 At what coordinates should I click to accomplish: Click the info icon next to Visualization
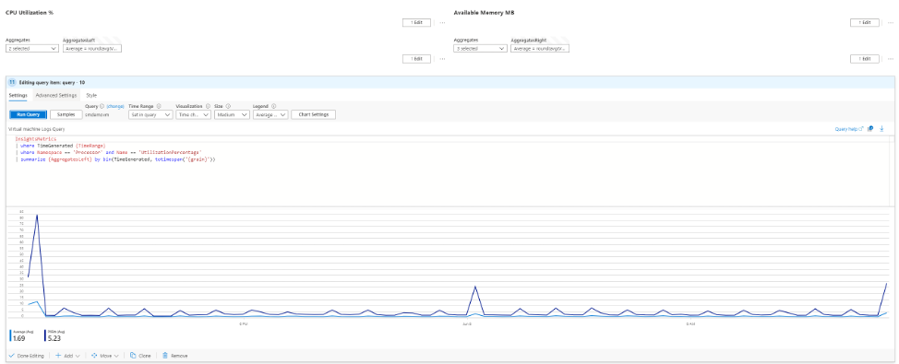(x=207, y=106)
